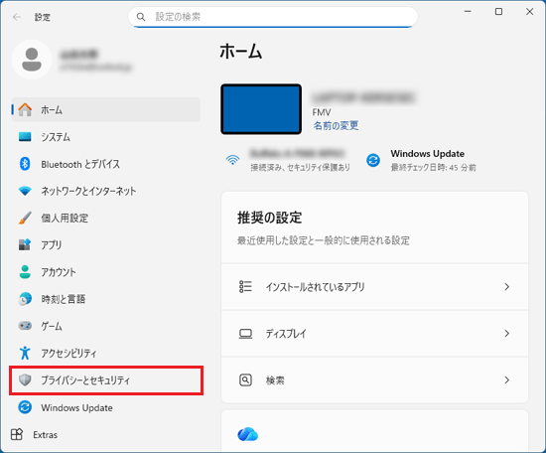Click the プライバシーとセキュリティ shield icon
Screen dimensions: 546x453
point(25,379)
